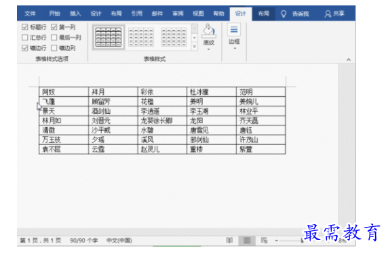Click table cell 花楹

coord(162,102)
